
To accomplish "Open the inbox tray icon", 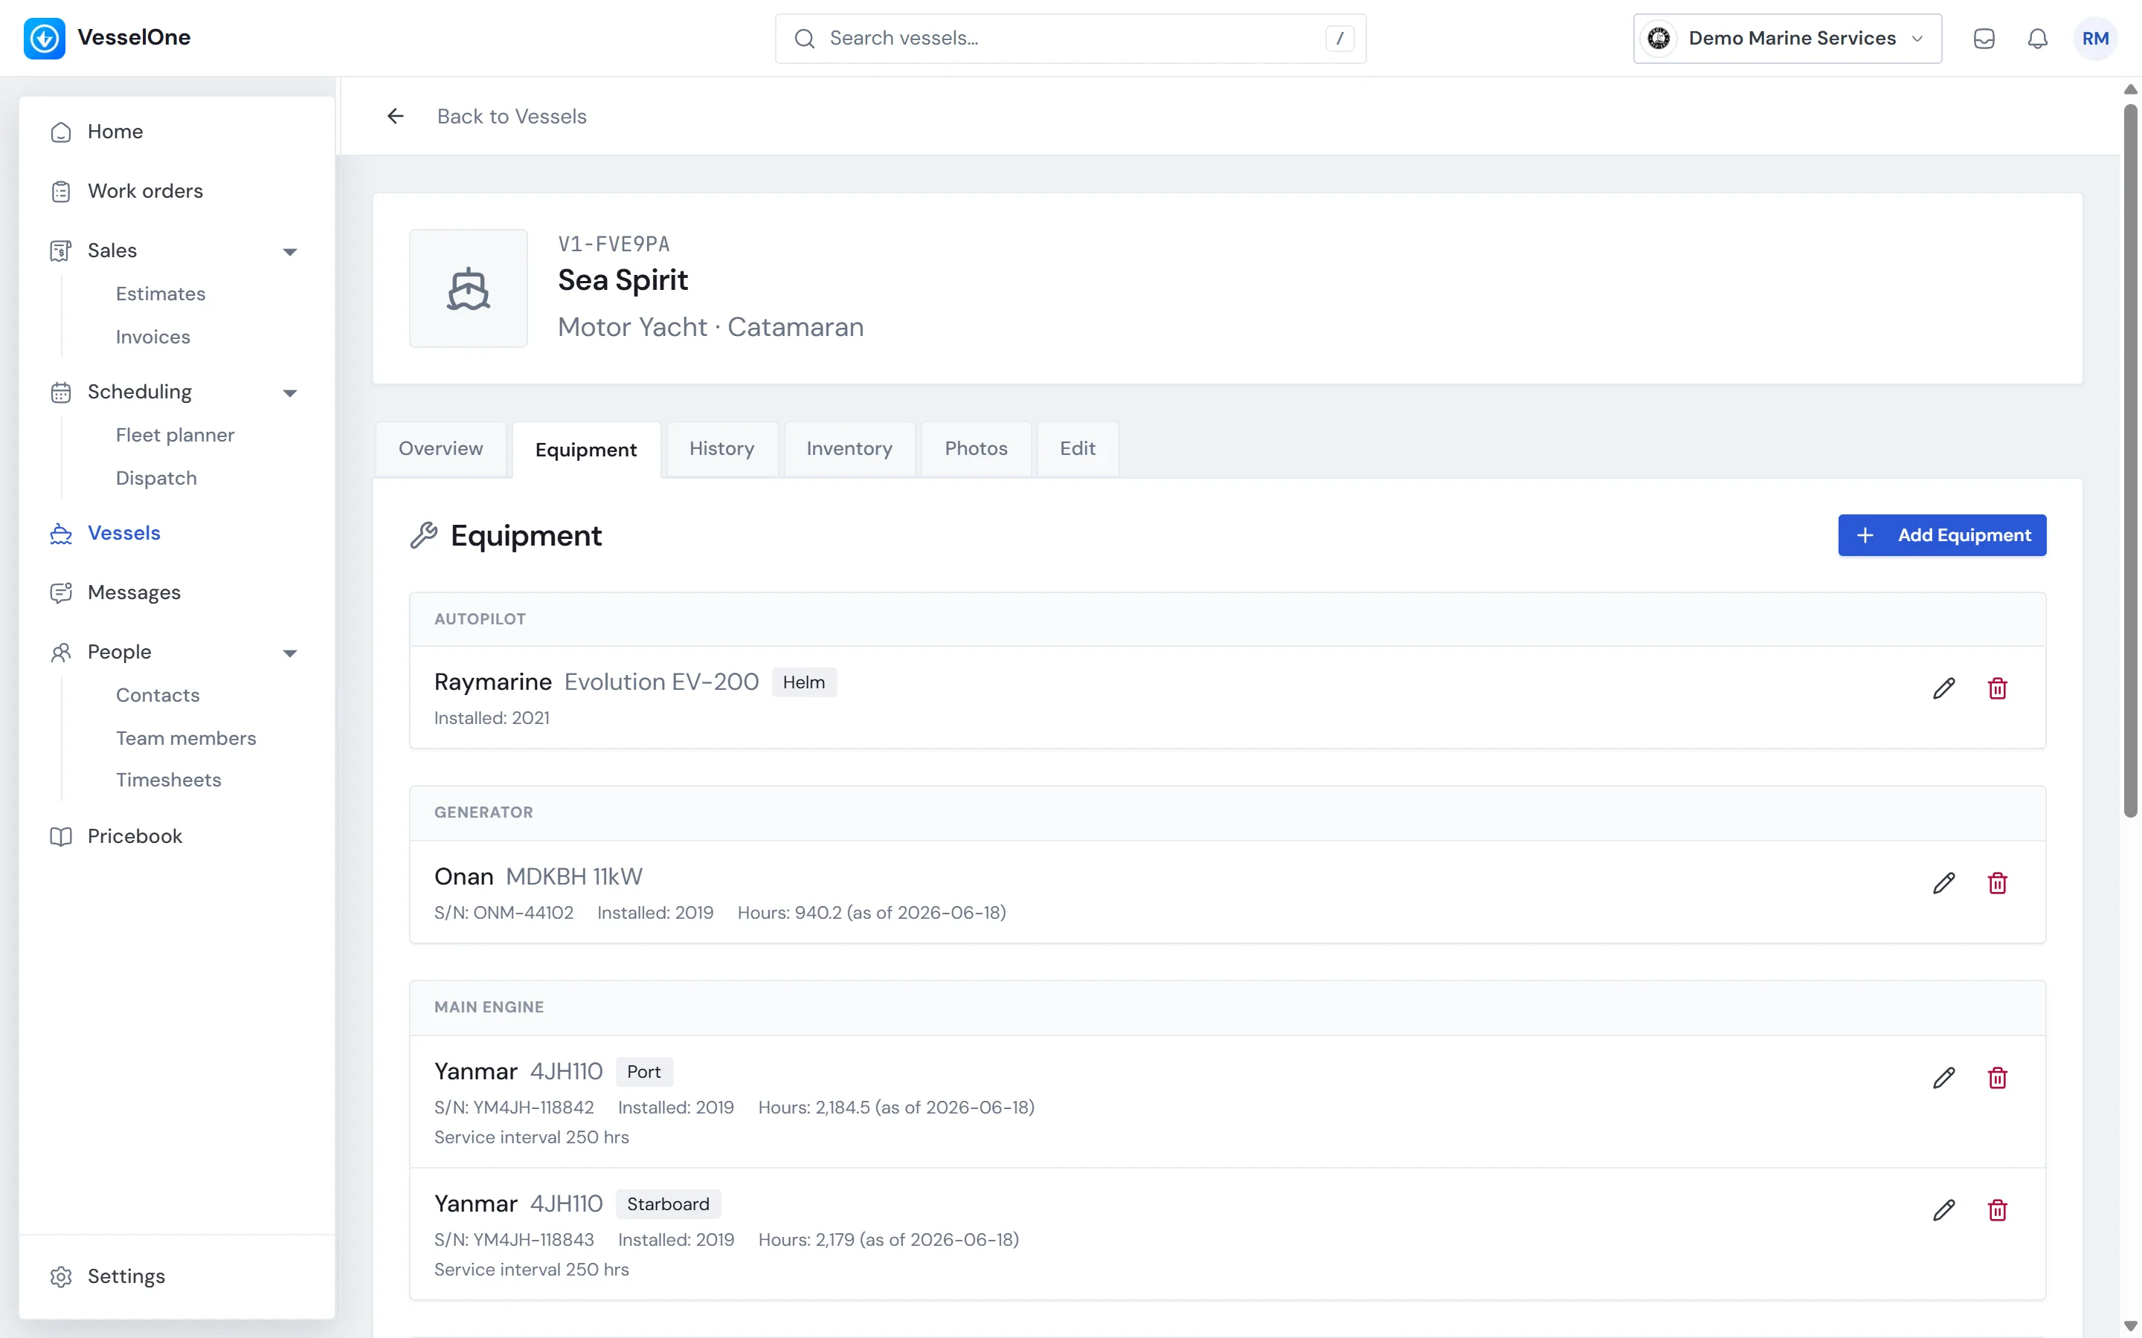I will (x=1984, y=38).
